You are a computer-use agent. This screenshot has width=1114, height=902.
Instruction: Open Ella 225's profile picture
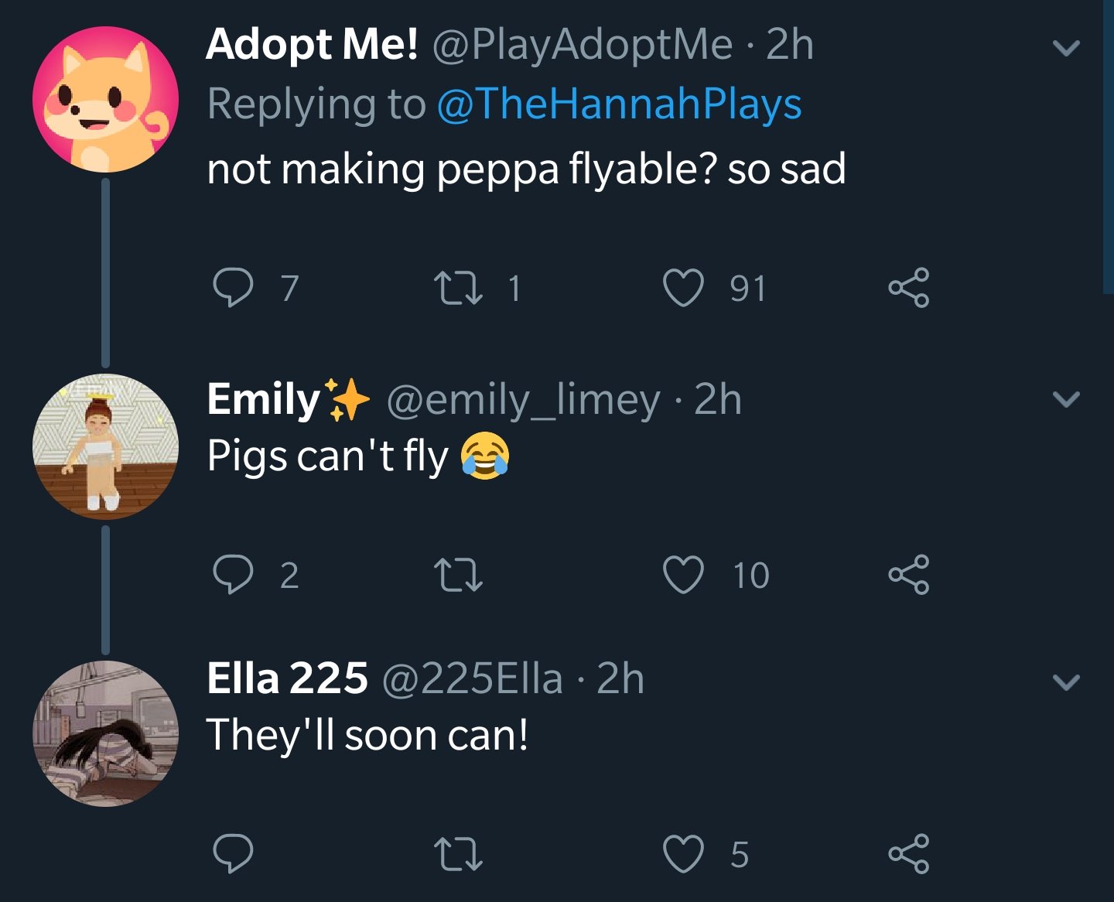(105, 733)
